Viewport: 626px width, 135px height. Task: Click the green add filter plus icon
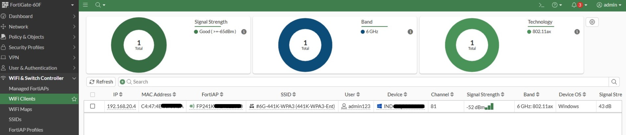pyautogui.click(x=123, y=82)
